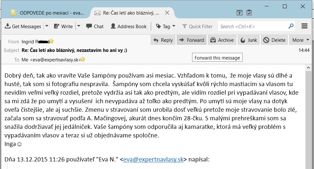This screenshot has width=314, height=169.
Task: Toggle the star beside eva@expertnavlasy.sk recipient
Action: click(x=83, y=59)
